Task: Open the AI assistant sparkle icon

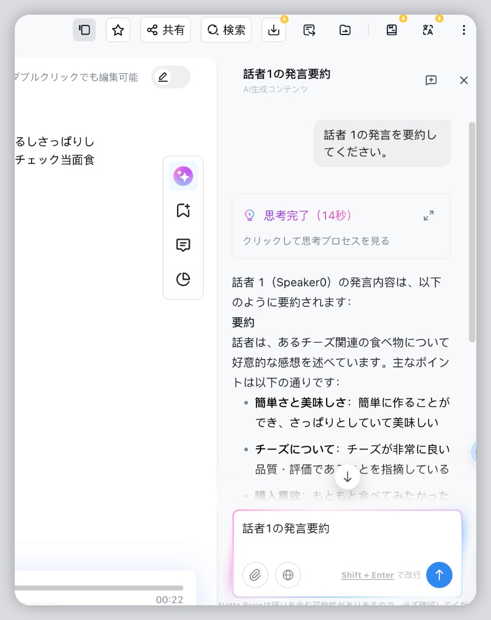Action: pos(183,176)
